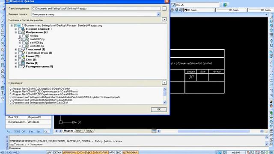Select the rotate tool in right toolbar

point(271,45)
